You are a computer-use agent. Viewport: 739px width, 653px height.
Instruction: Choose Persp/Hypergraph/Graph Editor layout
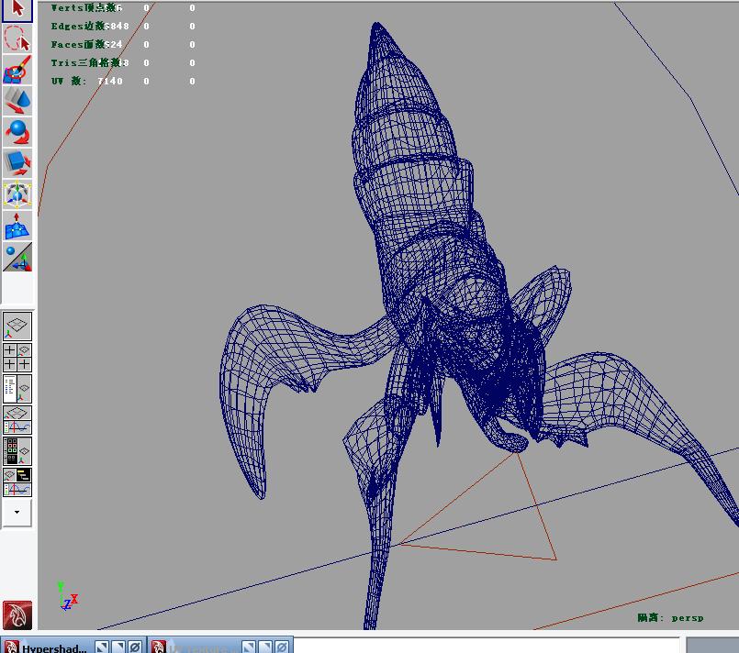click(17, 482)
